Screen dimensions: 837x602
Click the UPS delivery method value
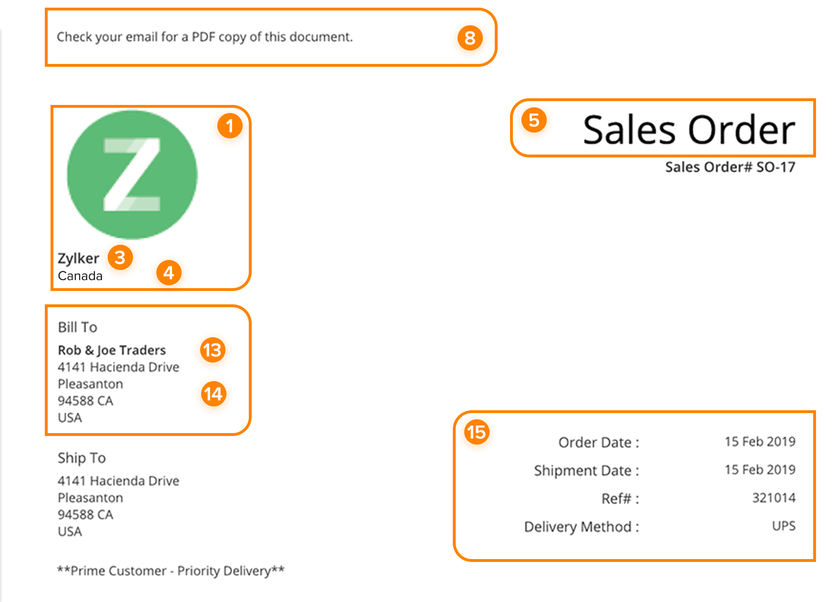click(x=784, y=526)
